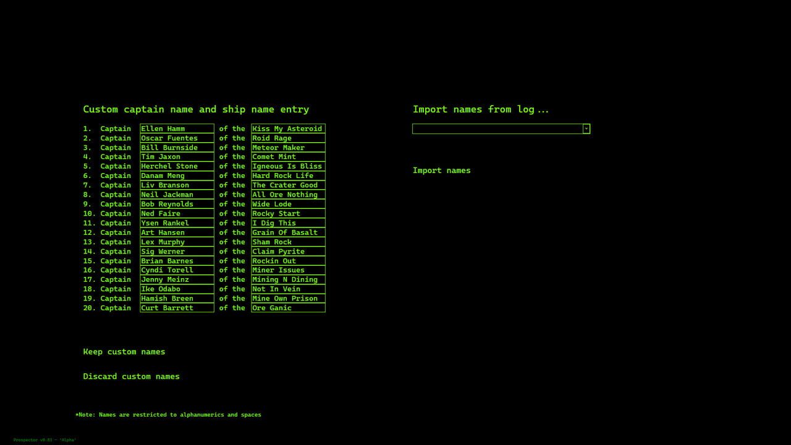This screenshot has width=791, height=445.
Task: Open the import names dropdown arrow
Action: pos(585,129)
